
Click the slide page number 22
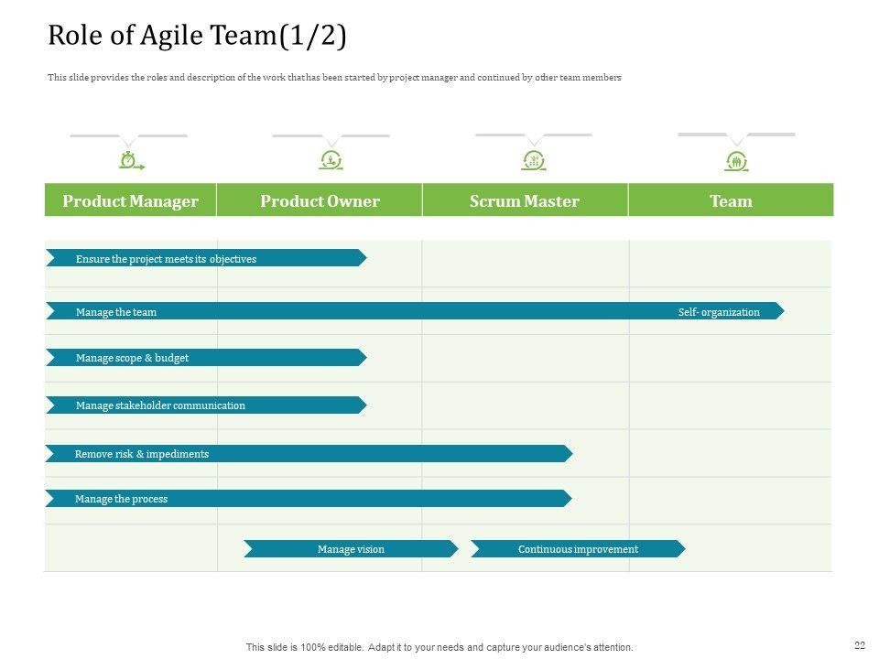tap(859, 645)
